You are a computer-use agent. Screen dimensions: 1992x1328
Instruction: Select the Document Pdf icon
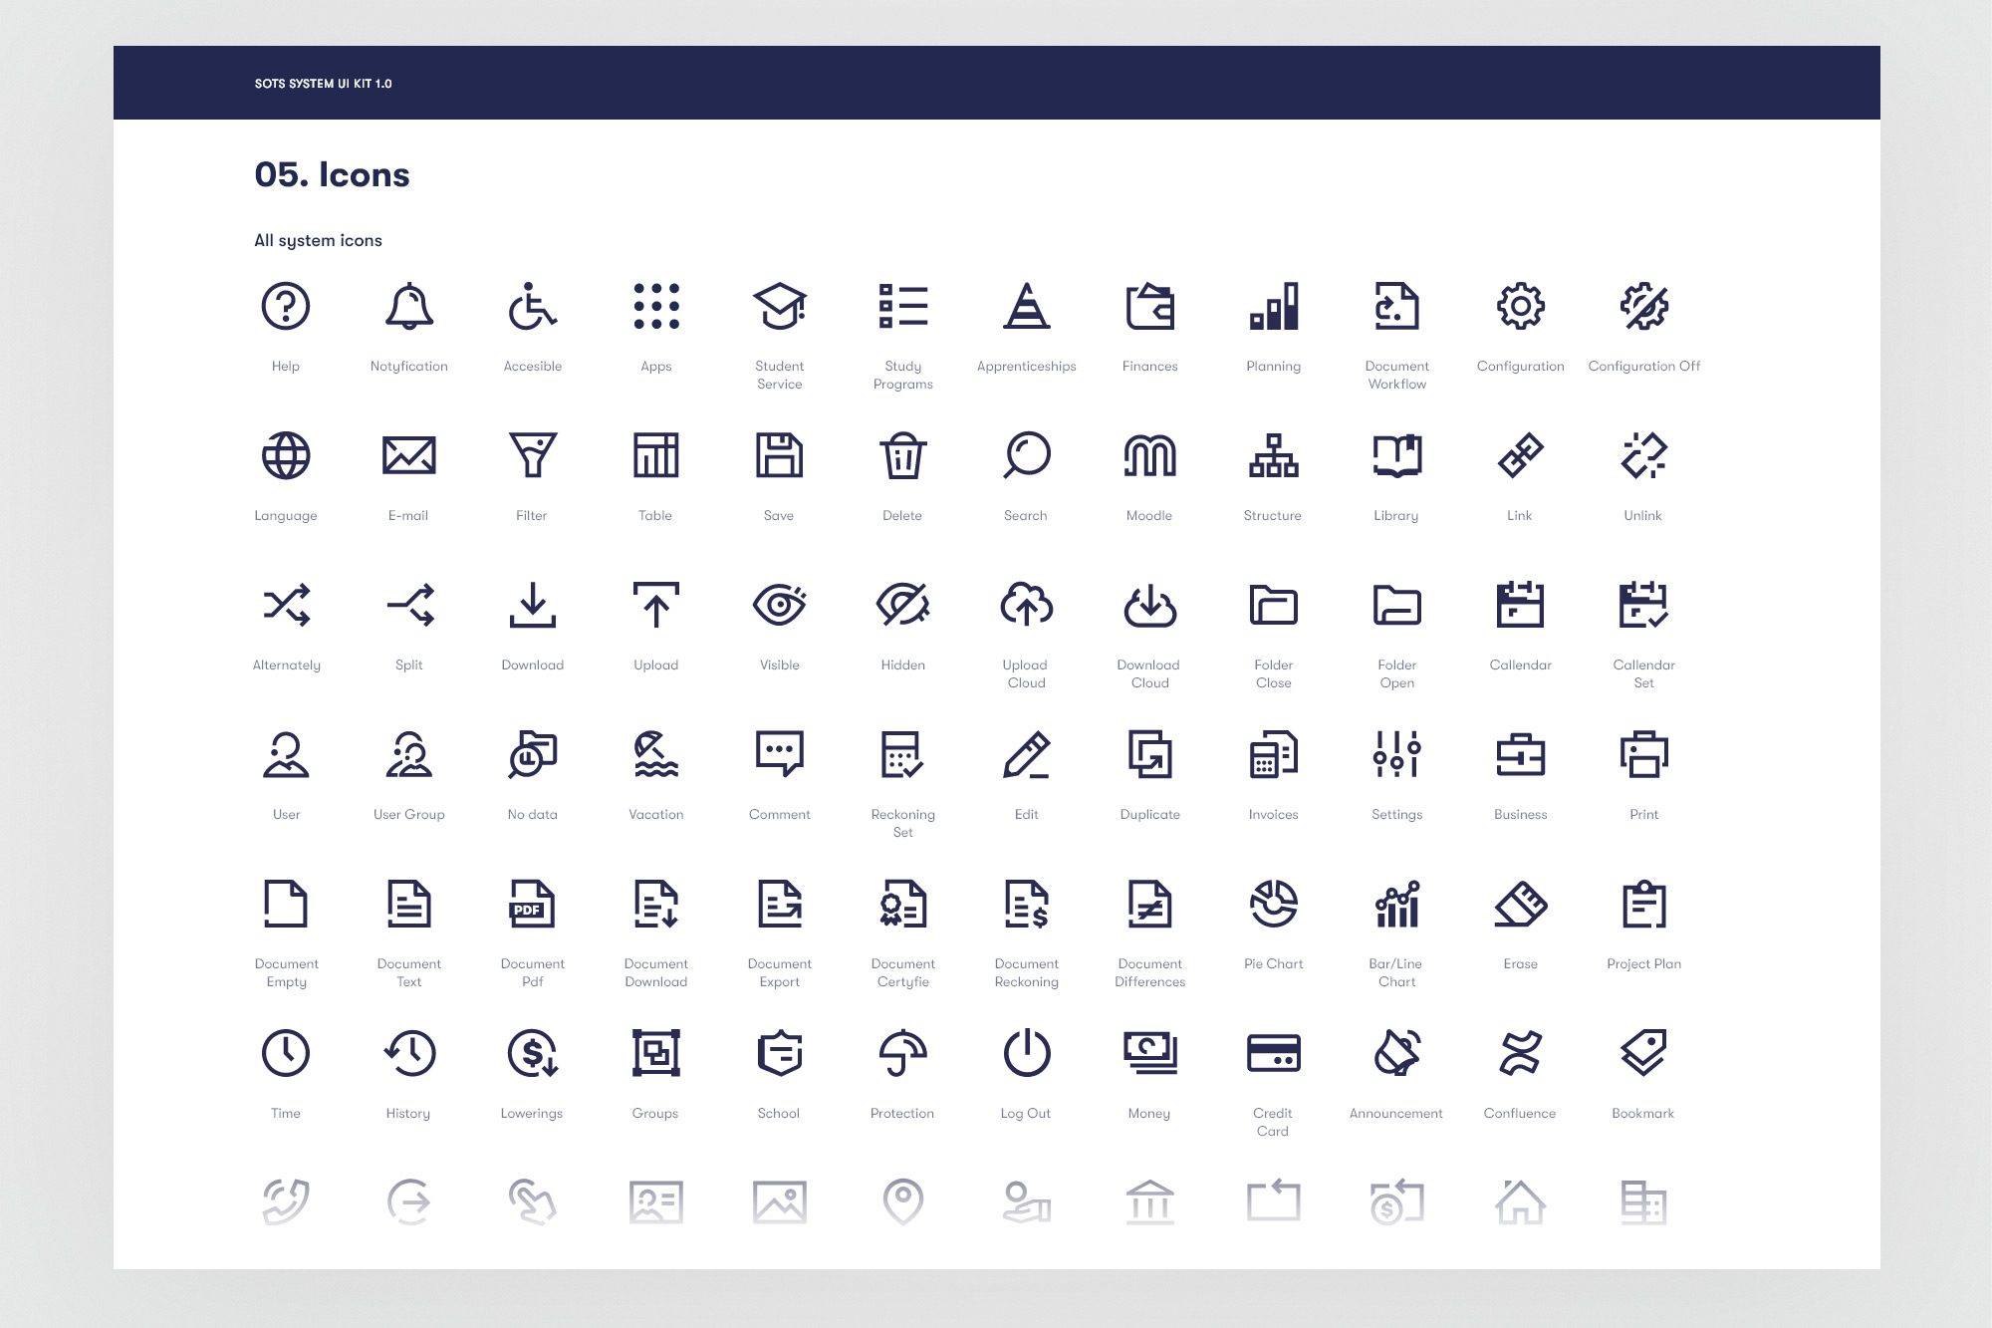click(532, 904)
